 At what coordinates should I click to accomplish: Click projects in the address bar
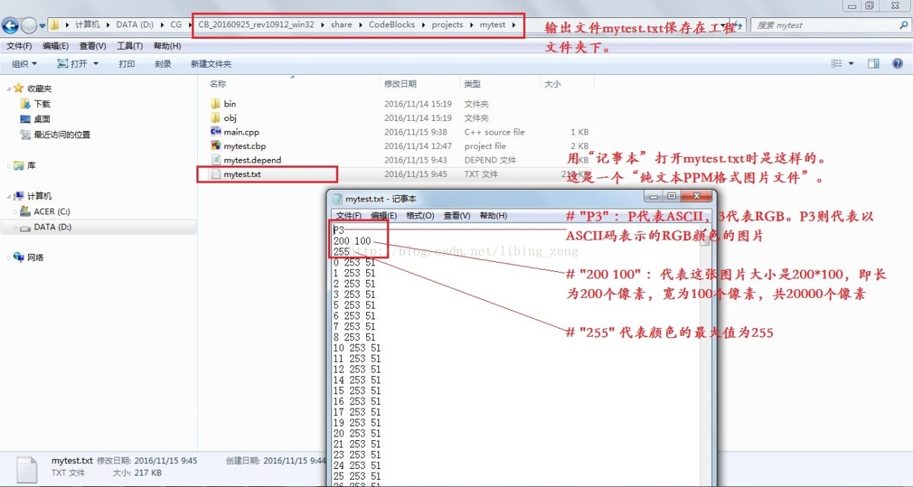(448, 25)
